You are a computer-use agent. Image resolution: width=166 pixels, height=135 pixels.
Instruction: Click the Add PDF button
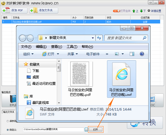pyautogui.click(x=14, y=11)
